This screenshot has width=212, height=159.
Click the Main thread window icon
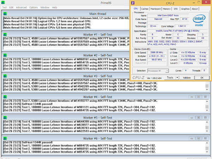click(5, 14)
